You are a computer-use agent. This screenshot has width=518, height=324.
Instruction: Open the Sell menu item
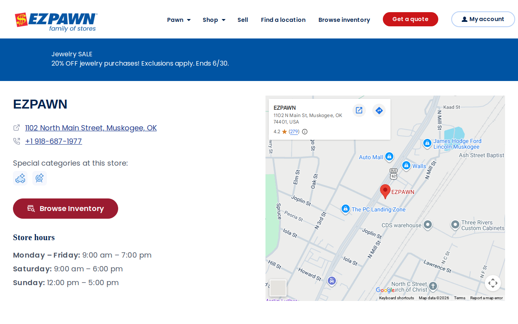(243, 20)
